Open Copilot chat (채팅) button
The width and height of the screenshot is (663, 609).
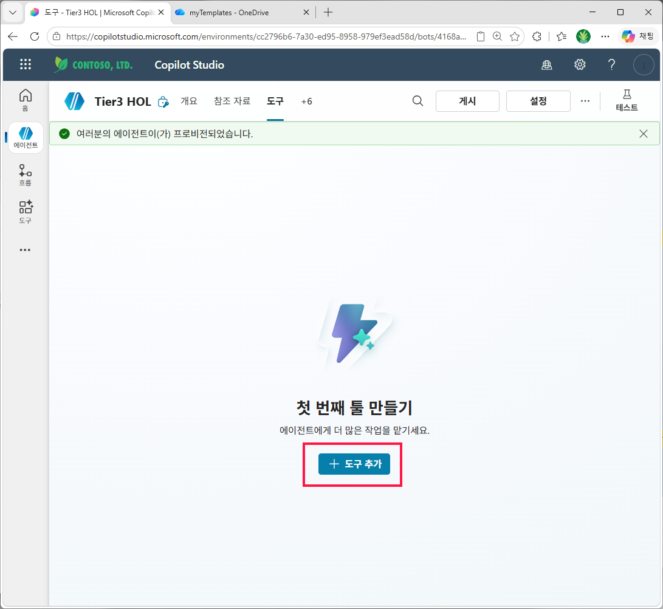tap(638, 36)
